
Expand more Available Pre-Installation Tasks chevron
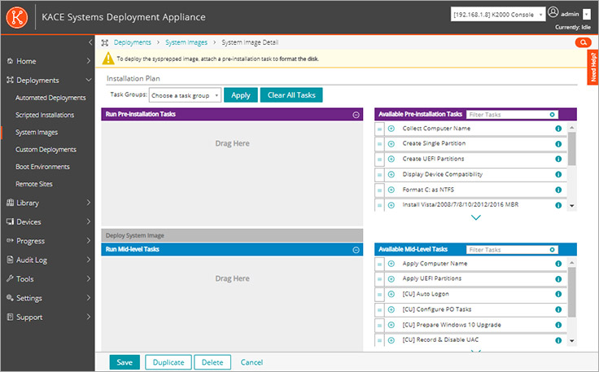[475, 217]
